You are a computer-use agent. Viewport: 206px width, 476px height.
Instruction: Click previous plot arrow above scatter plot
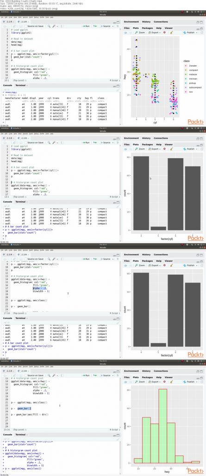126,33
